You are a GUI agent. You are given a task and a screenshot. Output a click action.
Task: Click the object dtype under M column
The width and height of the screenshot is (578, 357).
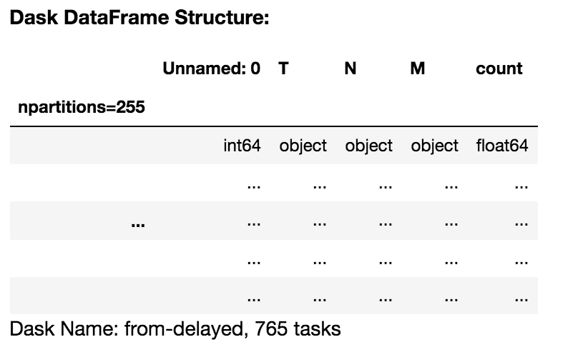[434, 146]
